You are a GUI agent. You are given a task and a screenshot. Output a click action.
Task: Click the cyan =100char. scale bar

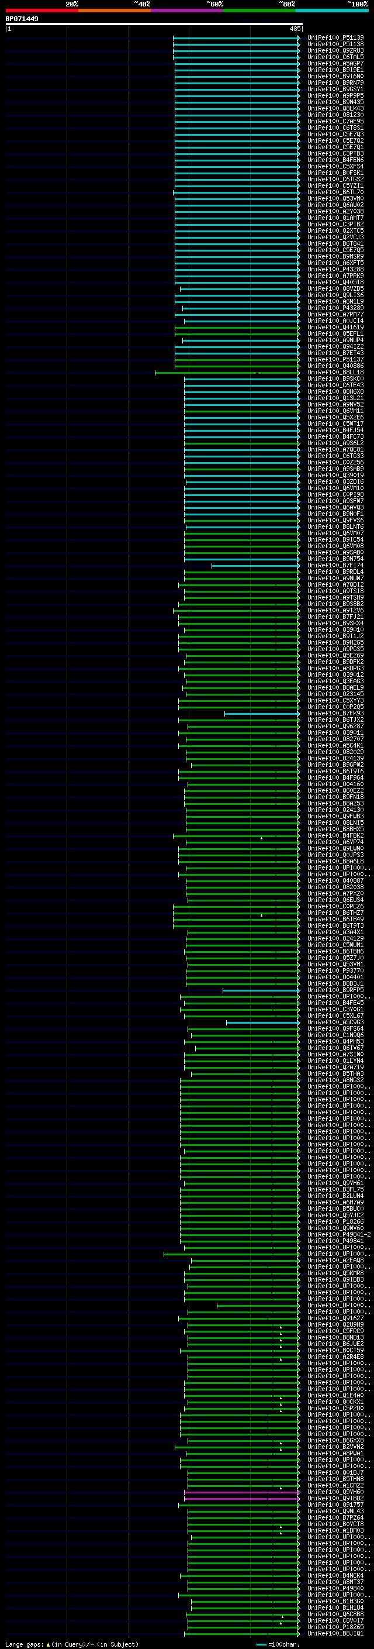[x=261, y=1644]
